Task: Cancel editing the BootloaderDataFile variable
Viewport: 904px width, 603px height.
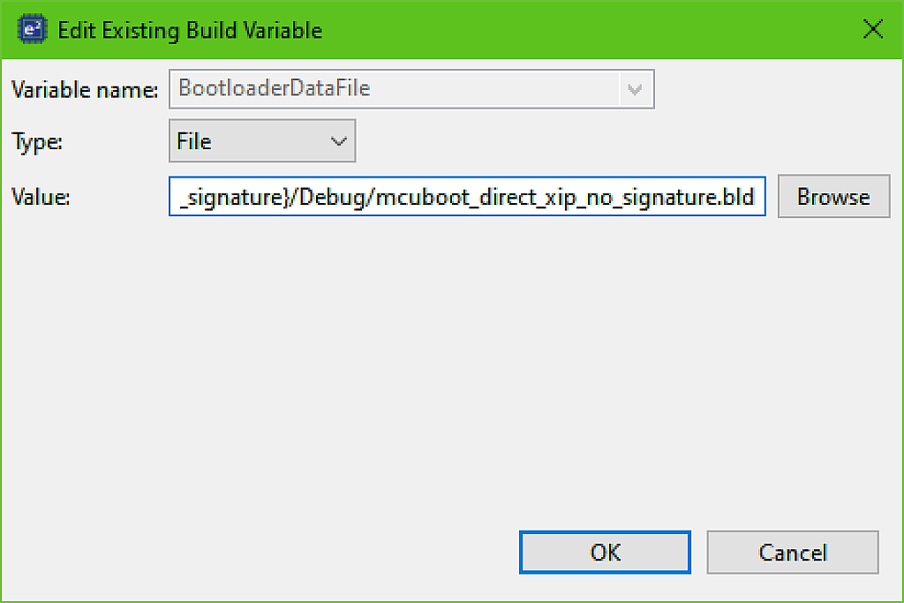Action: pyautogui.click(x=792, y=552)
